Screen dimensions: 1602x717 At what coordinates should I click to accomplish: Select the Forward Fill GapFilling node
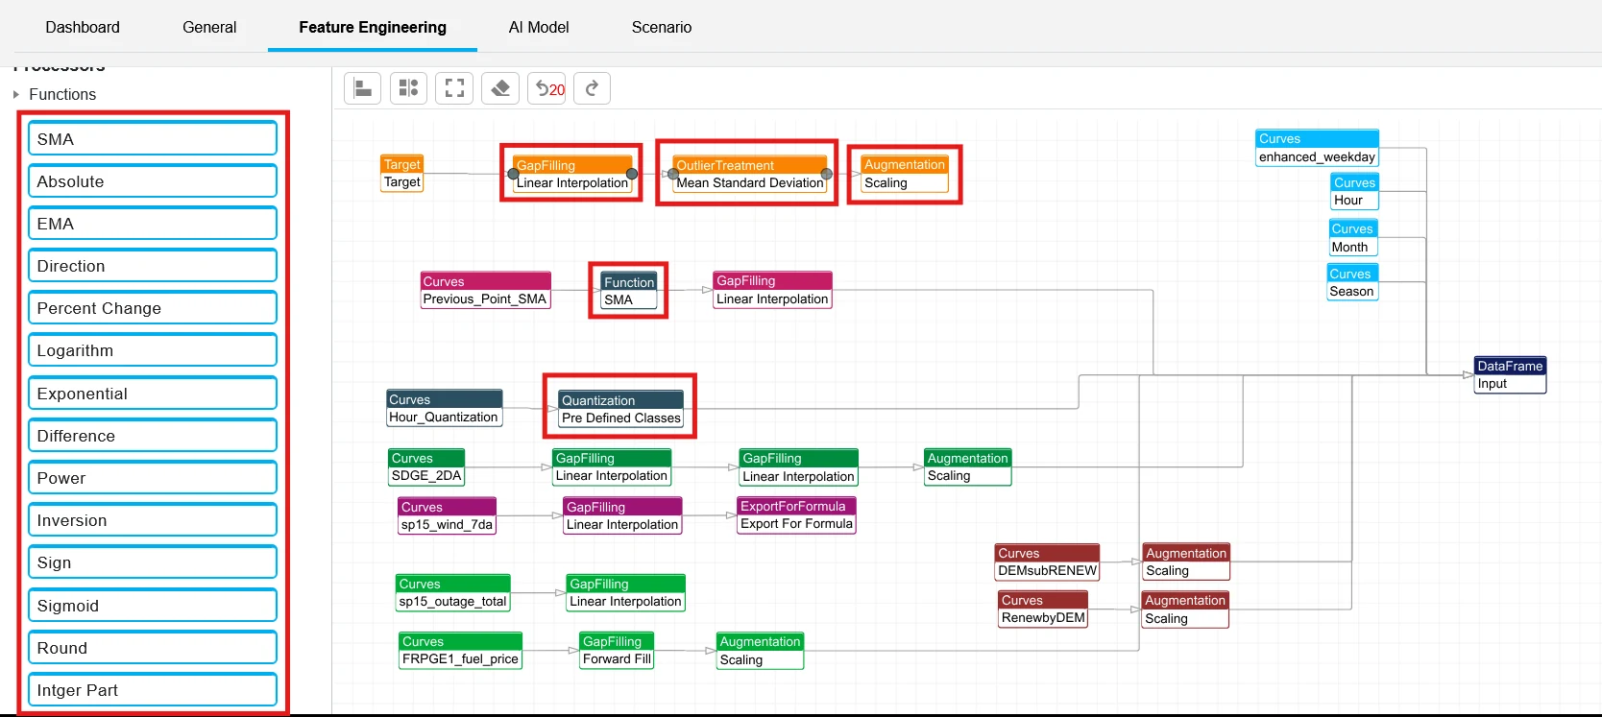point(618,650)
